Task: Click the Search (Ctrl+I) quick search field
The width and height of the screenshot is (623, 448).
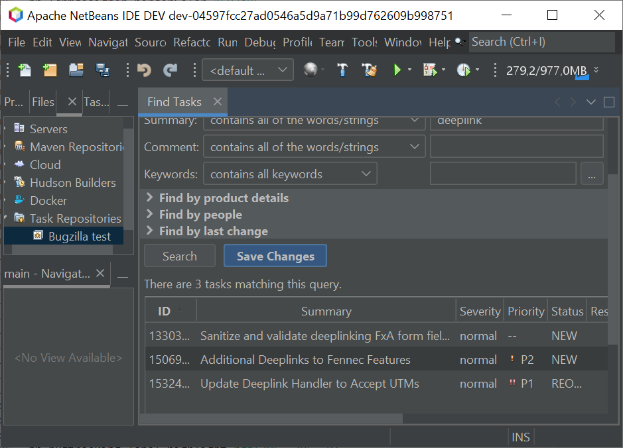Action: click(x=541, y=42)
